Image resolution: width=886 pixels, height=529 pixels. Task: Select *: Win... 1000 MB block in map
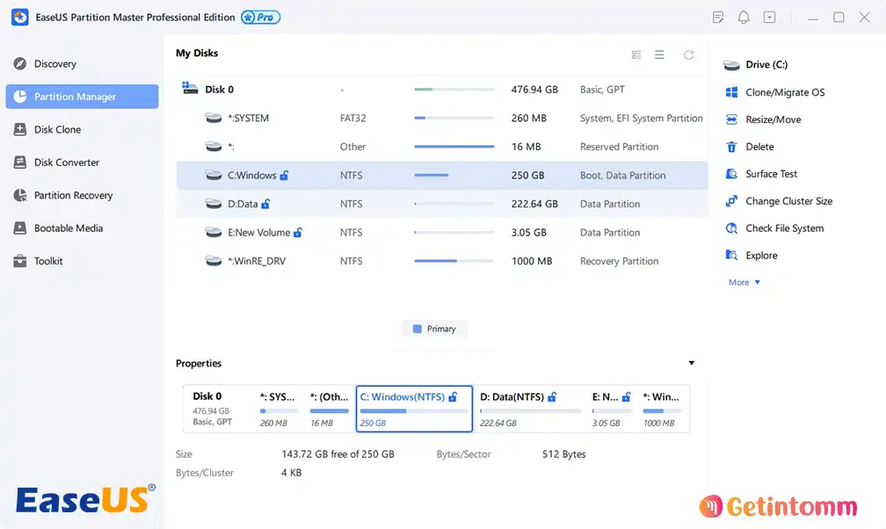662,409
